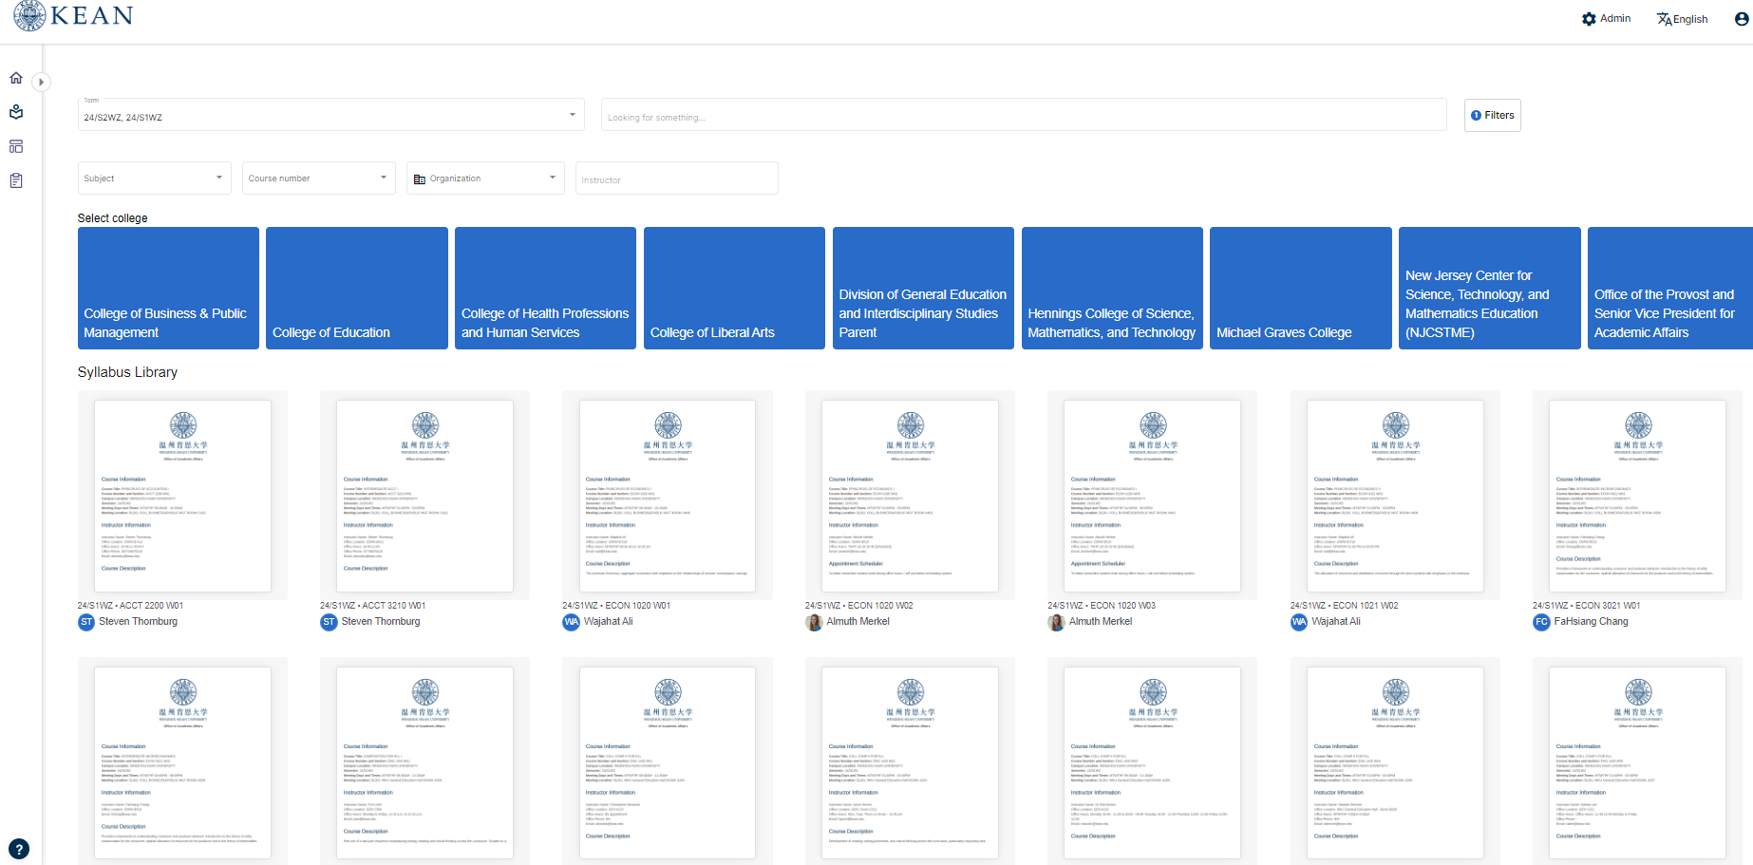Screen dimensions: 1753x865
Task: Click the Instructor input field
Action: 676,179
